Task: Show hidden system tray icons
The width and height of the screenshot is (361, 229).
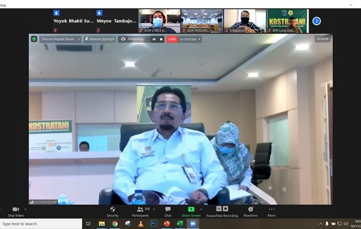Action: 321,224
